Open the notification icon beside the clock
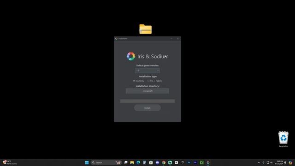The height and width of the screenshot is (166, 295). tap(285, 163)
